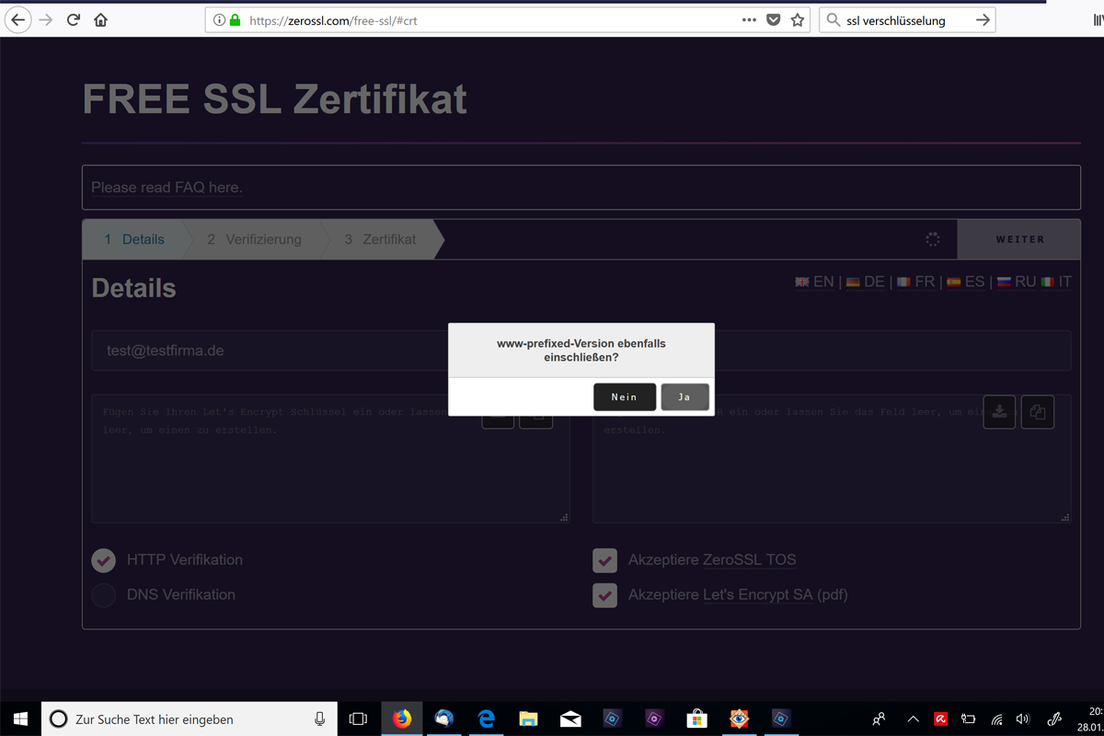Open the Please read FAQ here link

(x=167, y=188)
